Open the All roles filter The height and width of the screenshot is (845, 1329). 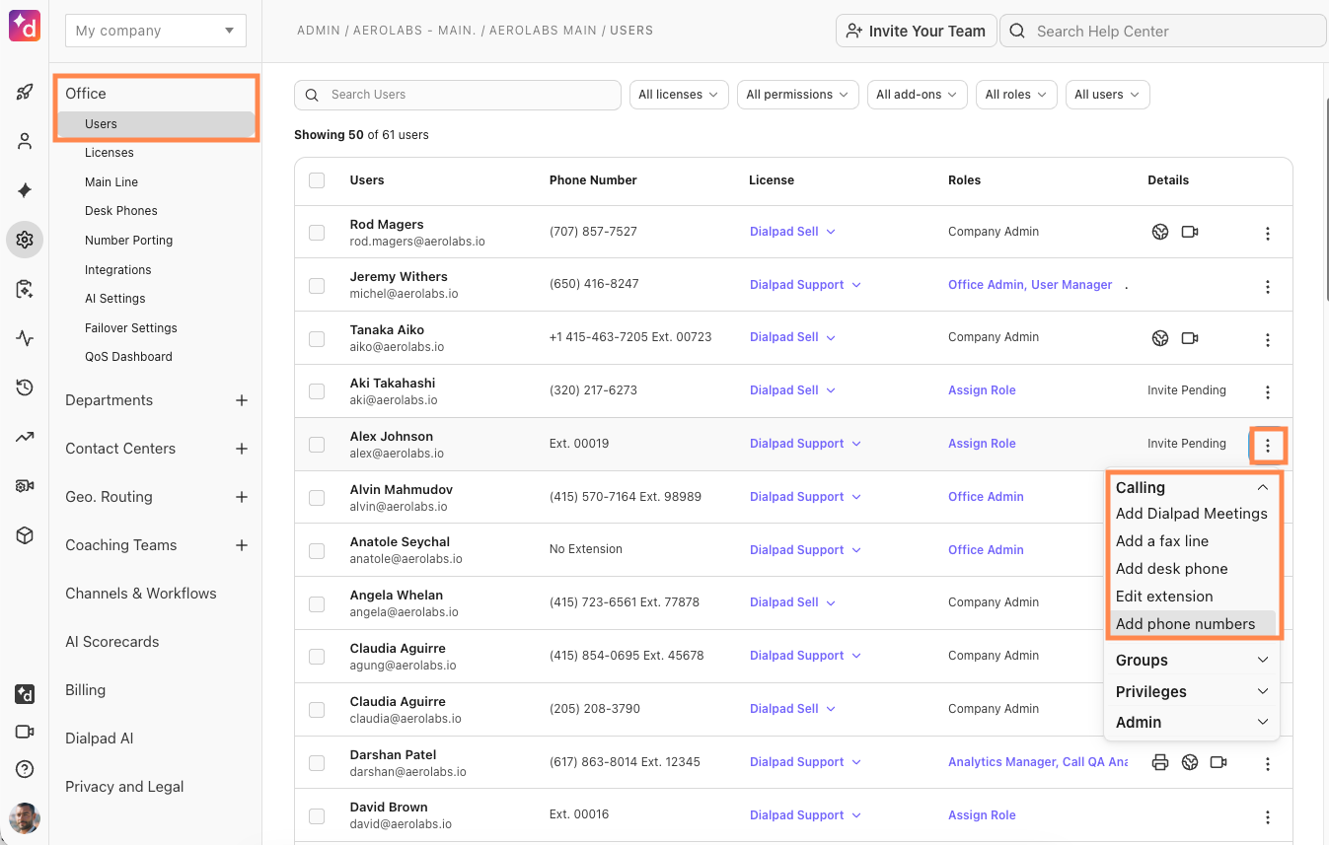[1016, 95]
